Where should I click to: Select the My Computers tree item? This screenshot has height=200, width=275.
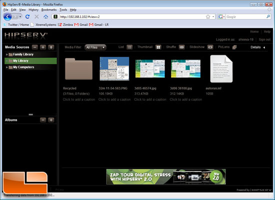[30, 67]
